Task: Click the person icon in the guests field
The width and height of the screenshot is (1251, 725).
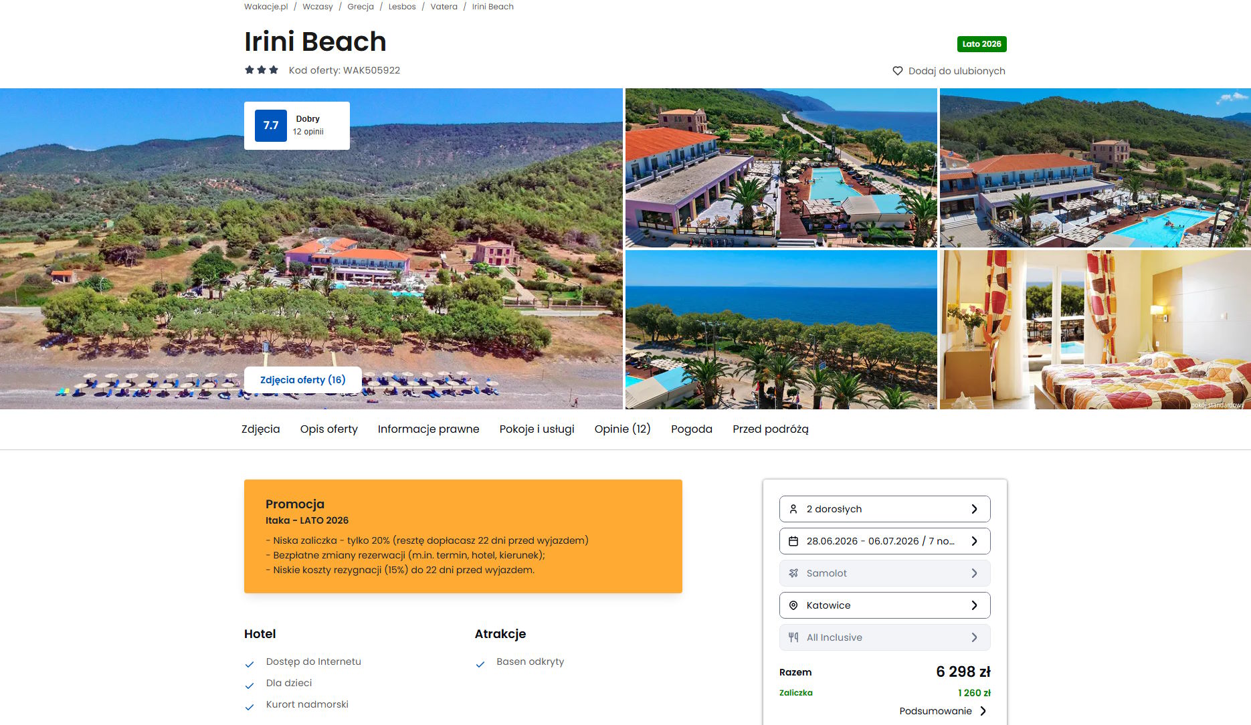Action: [793, 509]
